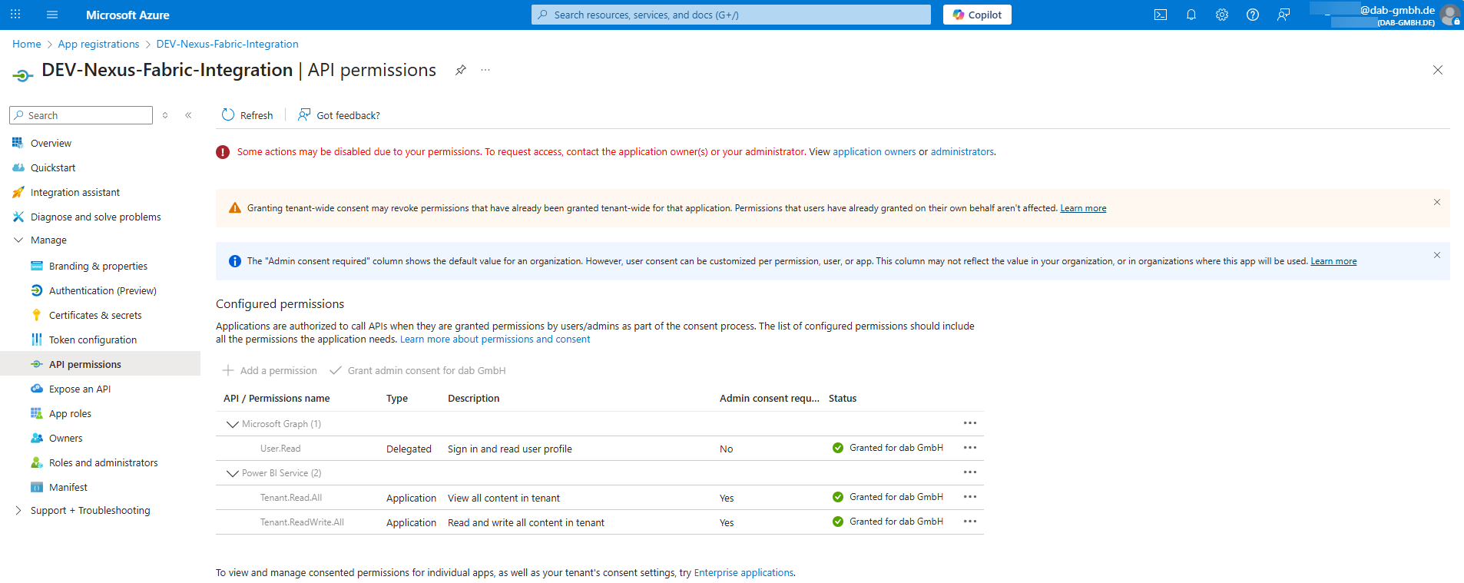The image size is (1464, 583).
Task: Collapse the Manage section in sidebar
Action: [x=18, y=240]
